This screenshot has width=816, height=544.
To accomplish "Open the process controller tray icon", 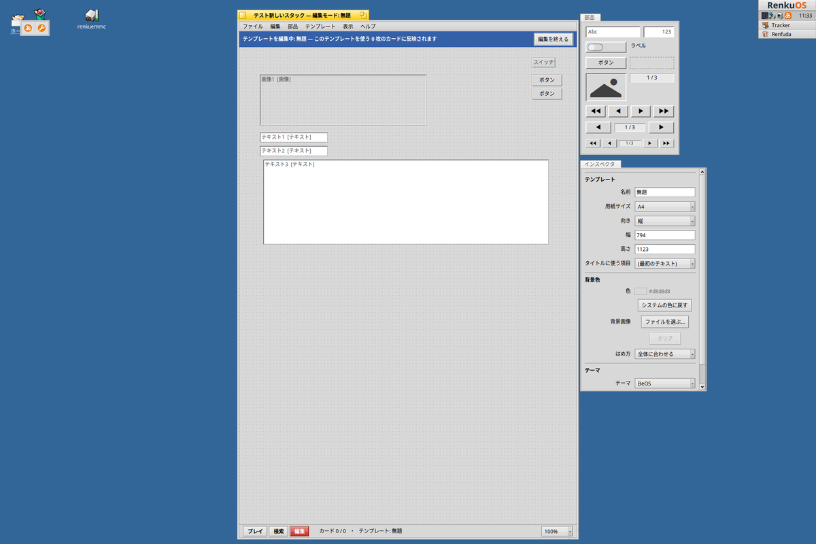I will [x=764, y=16].
